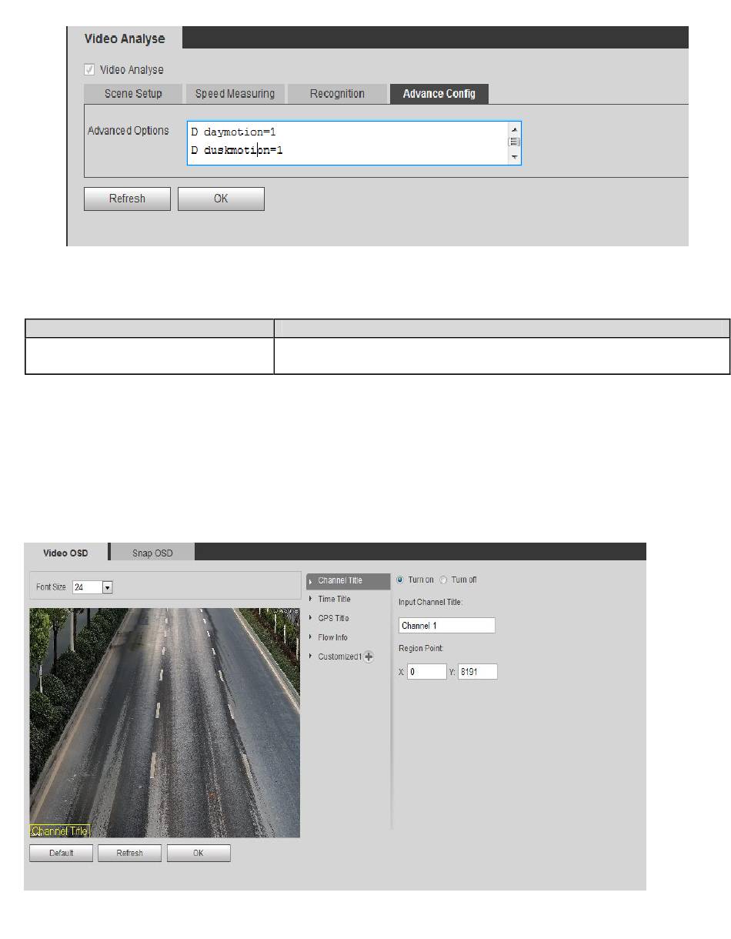Click scroll down arrow in Advanced Options box
Viewport: 731px width, 939px height.
coord(515,156)
